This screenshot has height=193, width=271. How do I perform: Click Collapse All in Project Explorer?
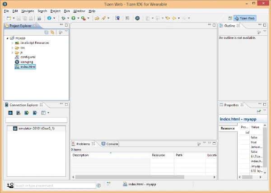[47, 33]
